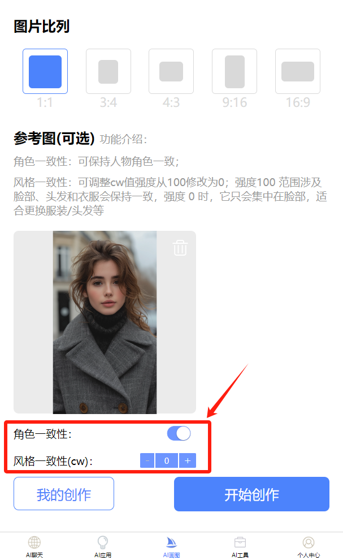Image resolution: width=343 pixels, height=560 pixels.
Task: Select the 9:16 tall ratio icon
Action: click(235, 71)
